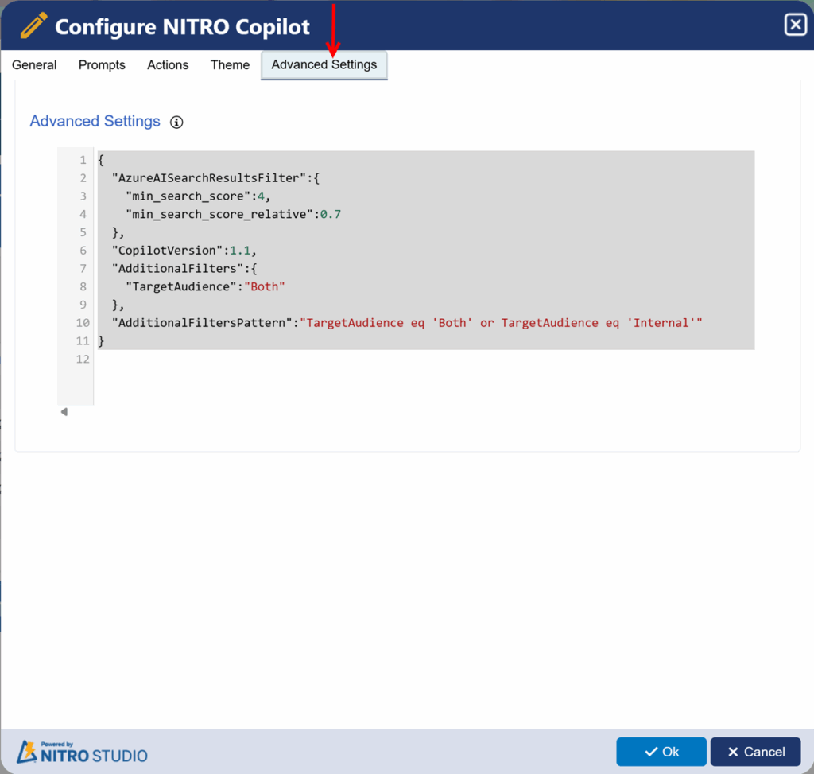Click the Configure NITRO Copilot title text
This screenshot has height=774, width=814.
click(x=182, y=27)
